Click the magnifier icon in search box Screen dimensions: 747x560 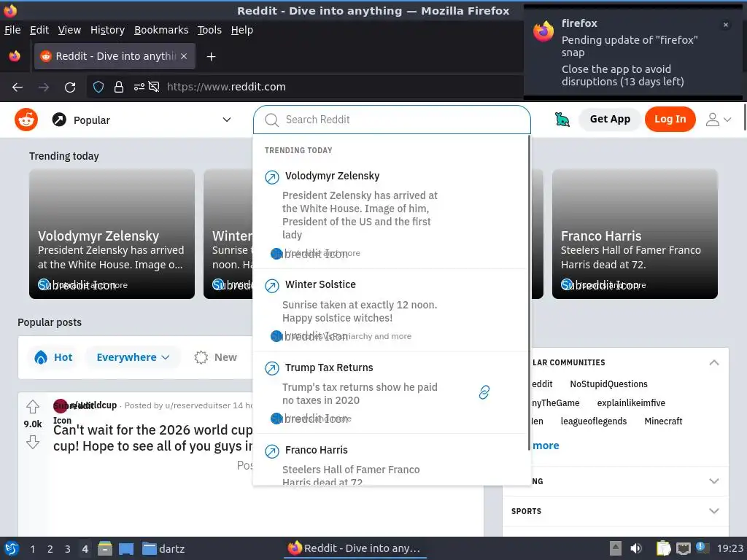click(271, 120)
